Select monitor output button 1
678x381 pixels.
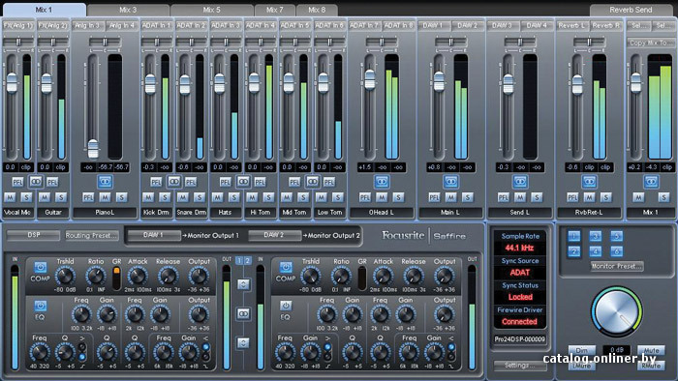click(573, 236)
